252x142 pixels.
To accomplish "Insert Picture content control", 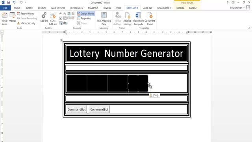I will (x=69, y=13).
